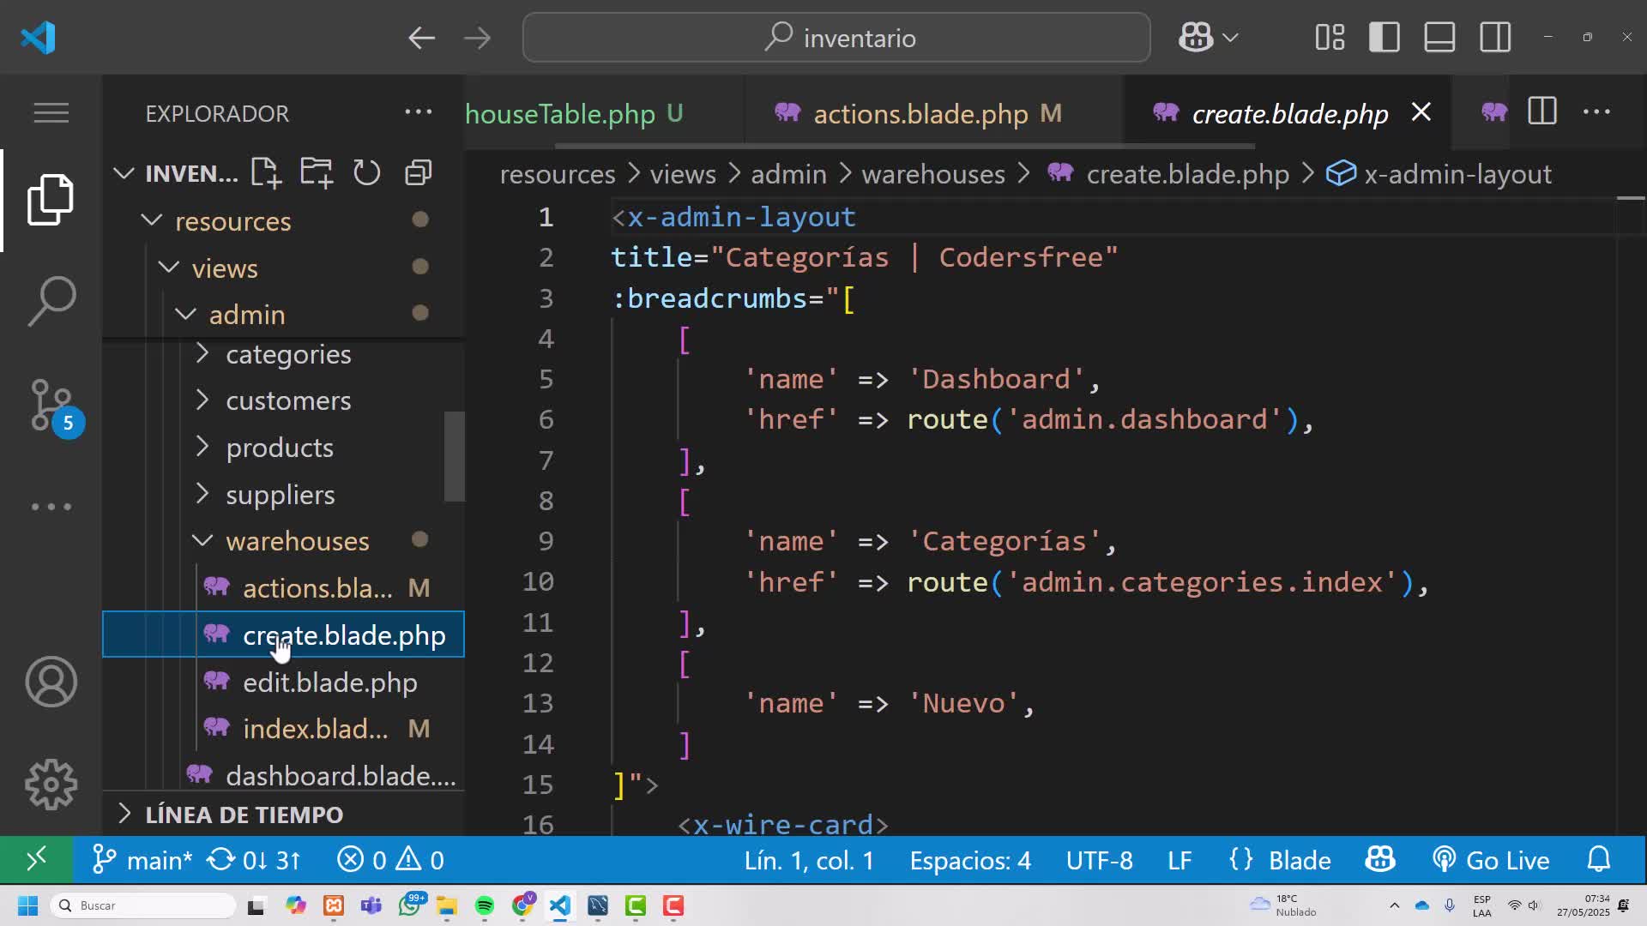Open the Copilot chat icon in the title bar
Image resolution: width=1647 pixels, height=926 pixels.
pos(1196,37)
